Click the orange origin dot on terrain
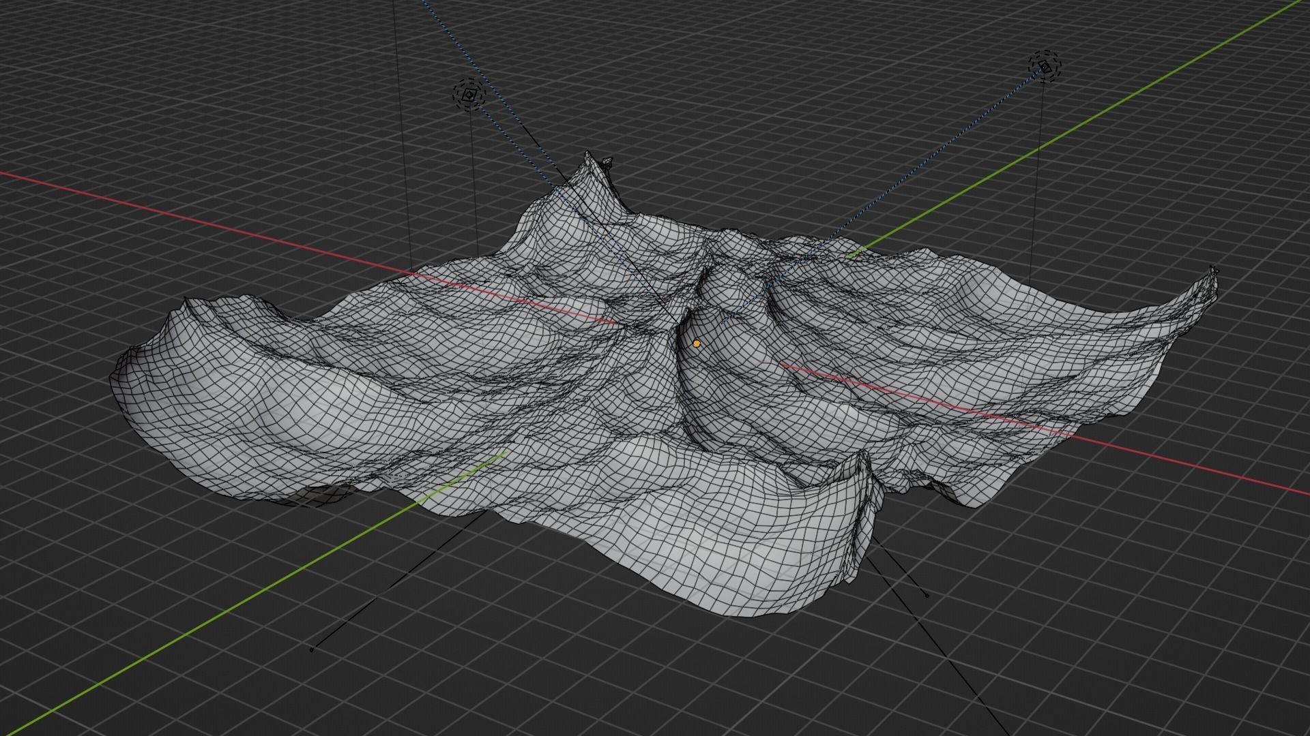The width and height of the screenshot is (1310, 736). (x=696, y=344)
